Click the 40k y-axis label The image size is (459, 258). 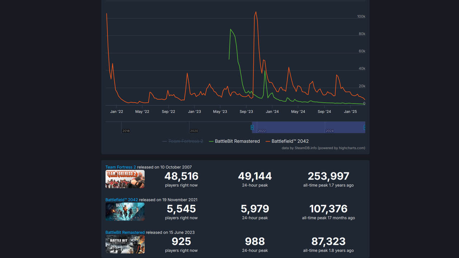pos(362,68)
